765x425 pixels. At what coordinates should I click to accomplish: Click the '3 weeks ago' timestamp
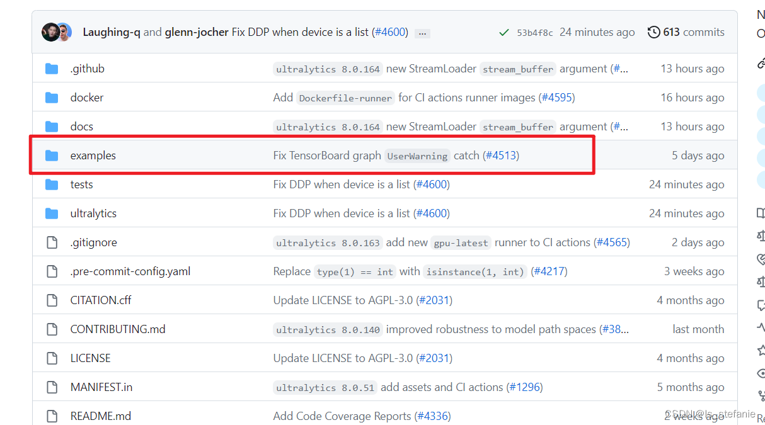tap(694, 271)
